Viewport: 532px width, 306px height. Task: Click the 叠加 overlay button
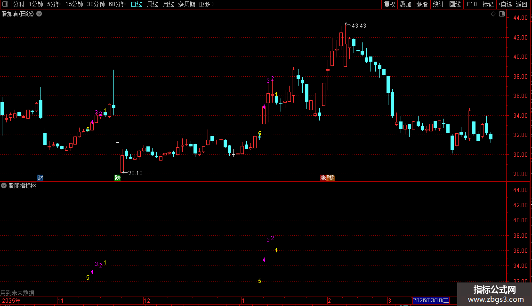[405, 4]
